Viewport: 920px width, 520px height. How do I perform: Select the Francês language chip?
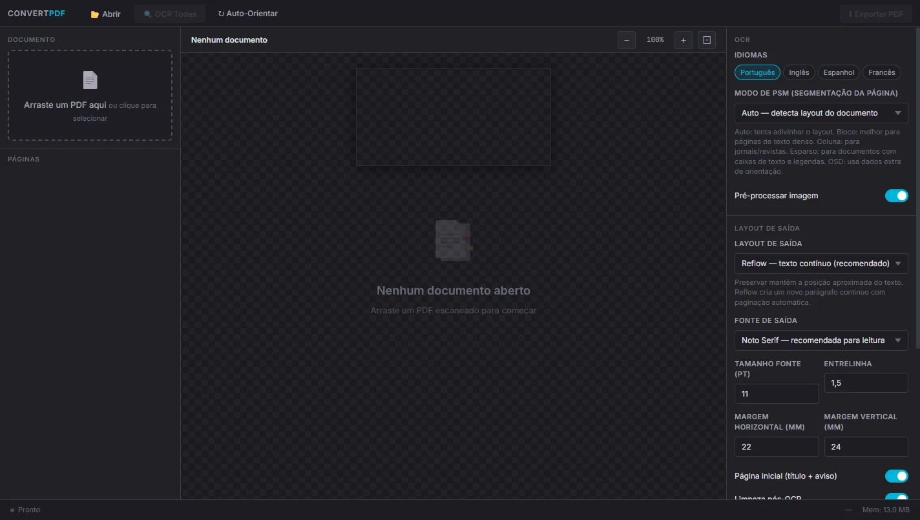click(x=882, y=72)
